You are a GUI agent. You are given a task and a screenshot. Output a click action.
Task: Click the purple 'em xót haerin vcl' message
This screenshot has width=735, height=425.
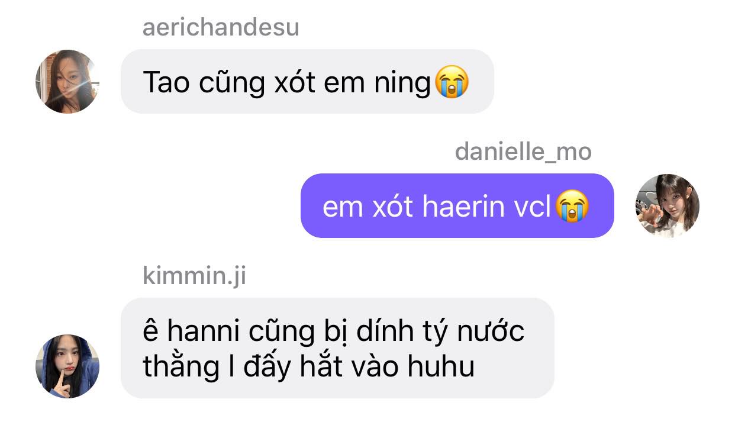click(457, 206)
